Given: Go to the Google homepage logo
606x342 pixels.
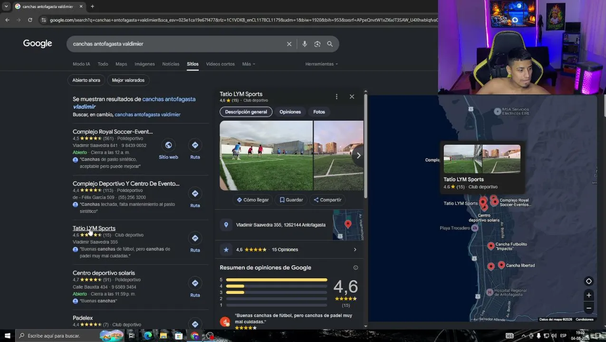Looking at the screenshot, I should pyautogui.click(x=38, y=44).
